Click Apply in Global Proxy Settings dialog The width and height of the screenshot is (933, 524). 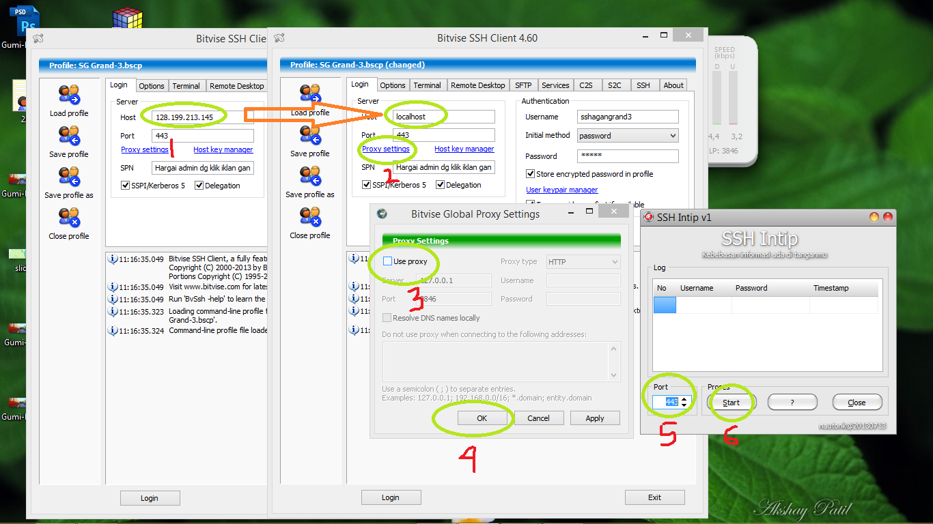595,418
